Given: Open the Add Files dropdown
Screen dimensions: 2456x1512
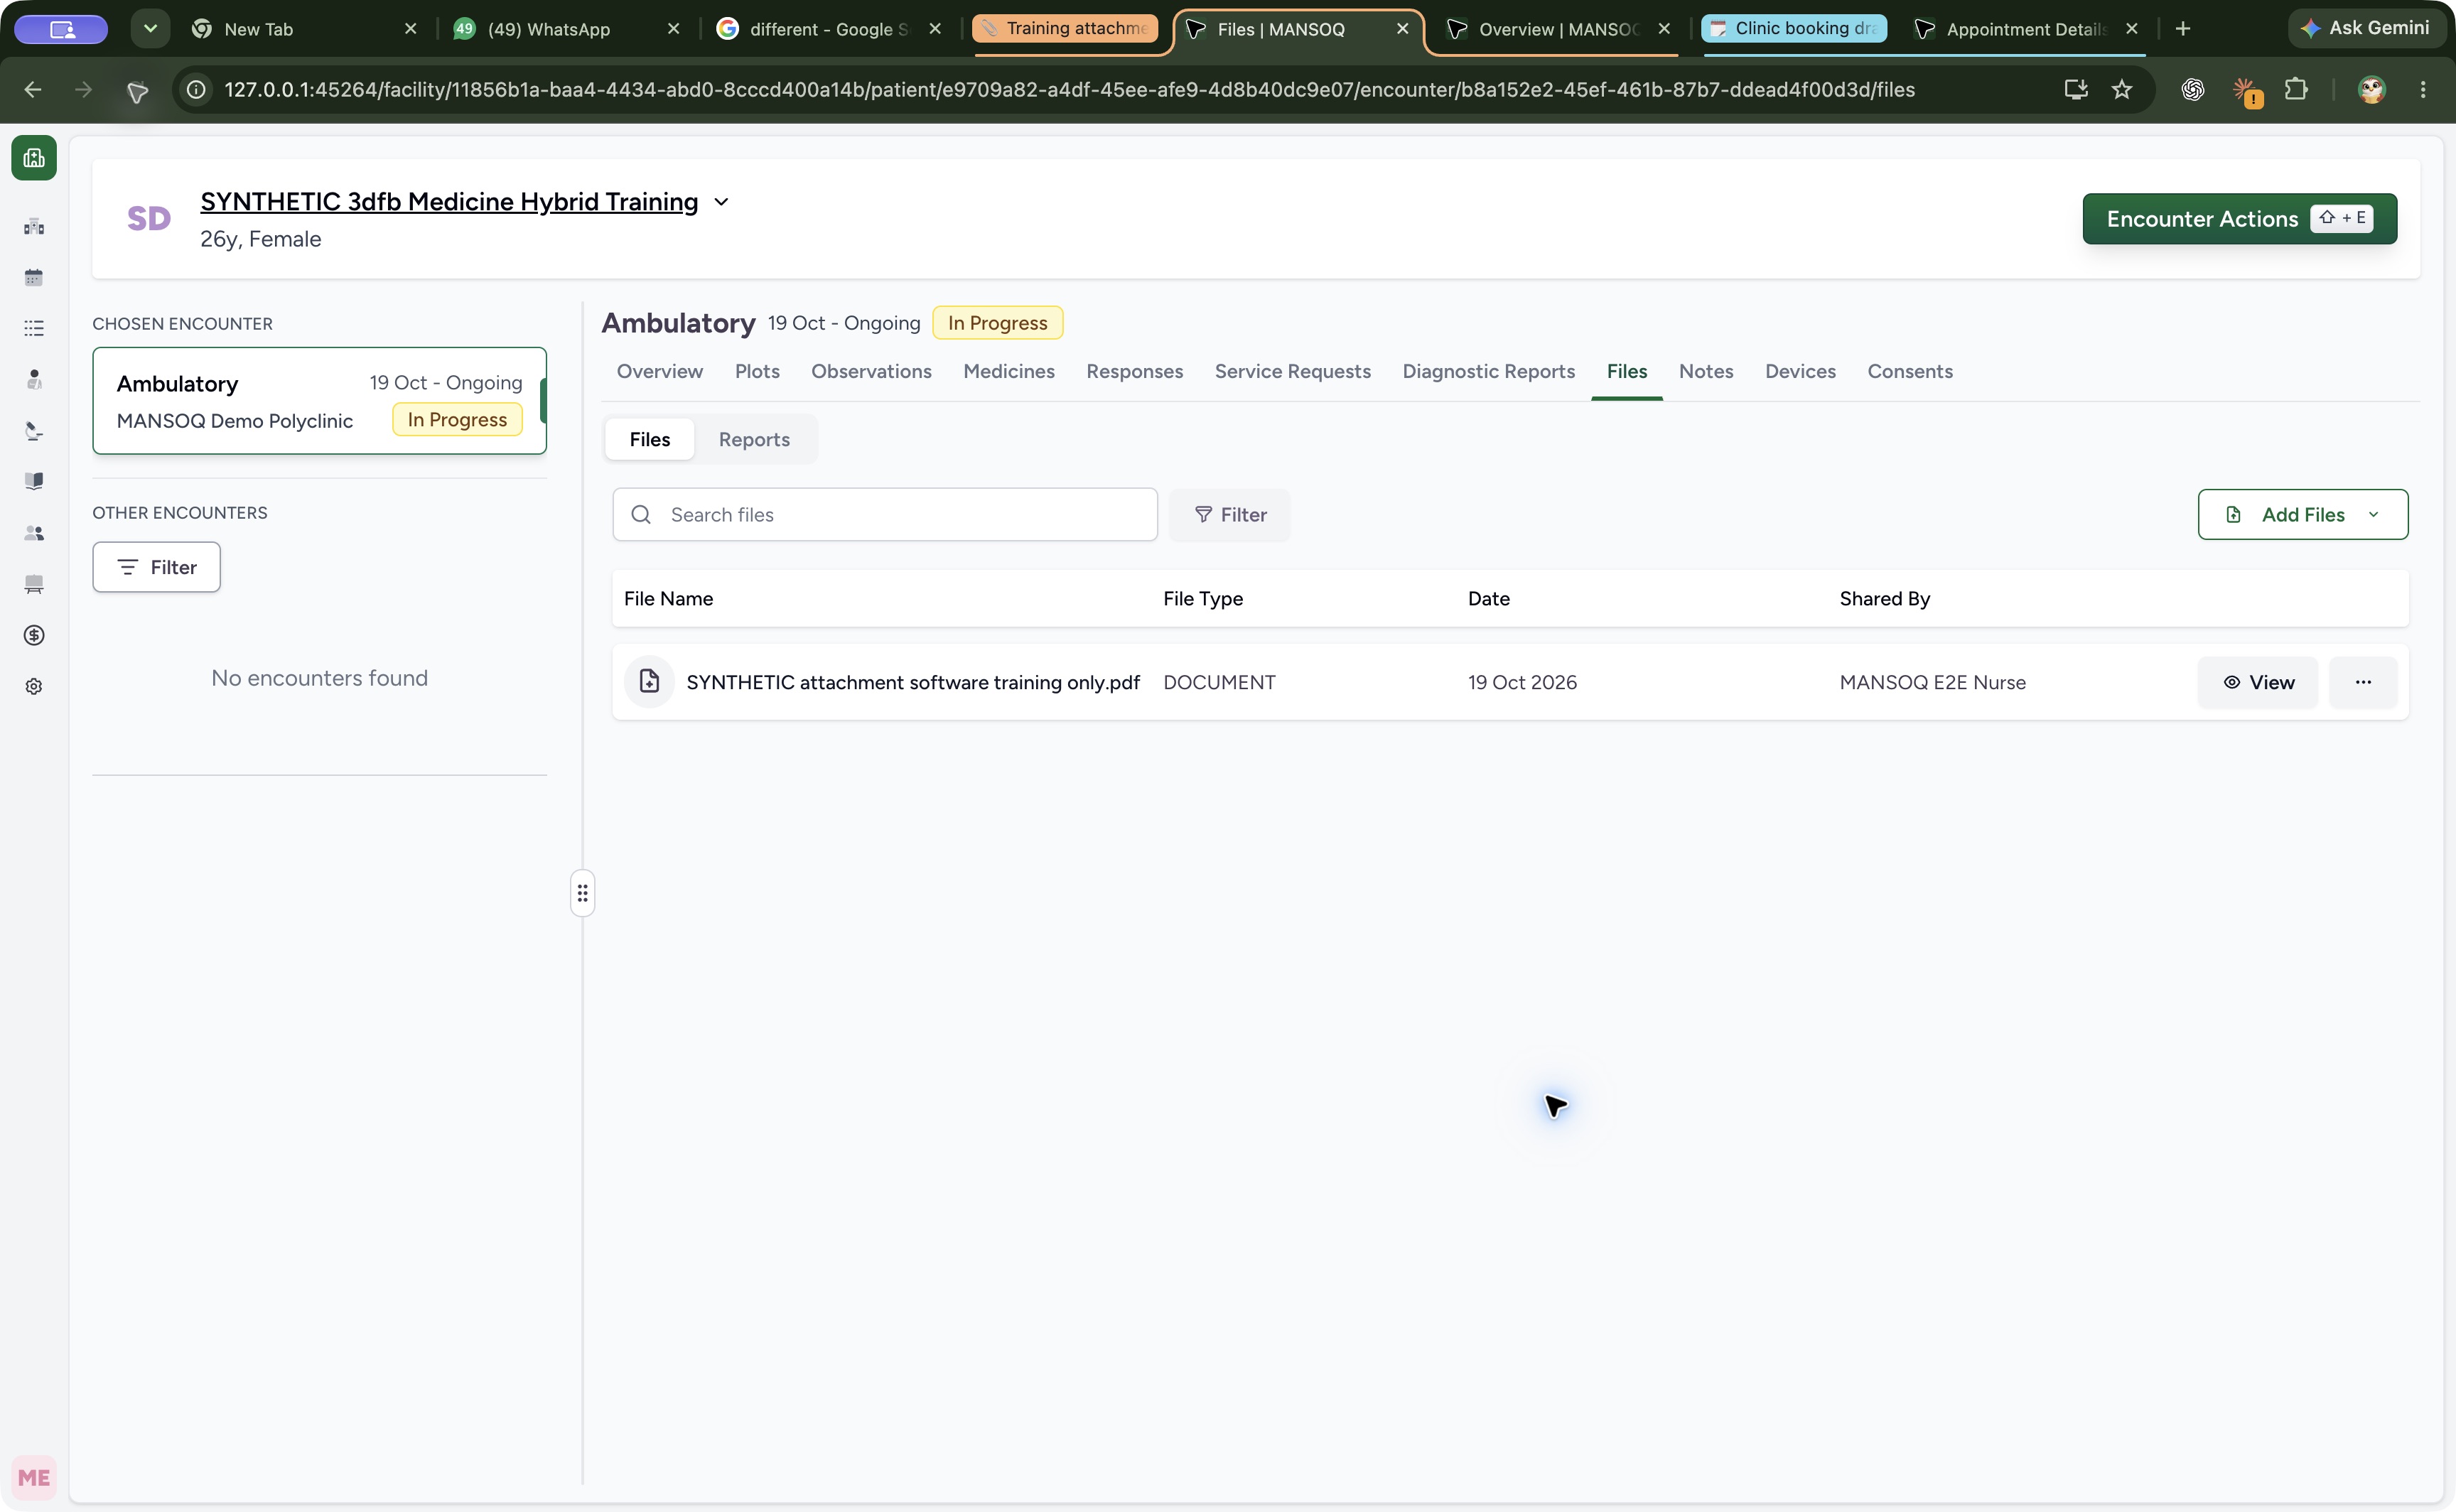Looking at the screenshot, I should [2302, 514].
